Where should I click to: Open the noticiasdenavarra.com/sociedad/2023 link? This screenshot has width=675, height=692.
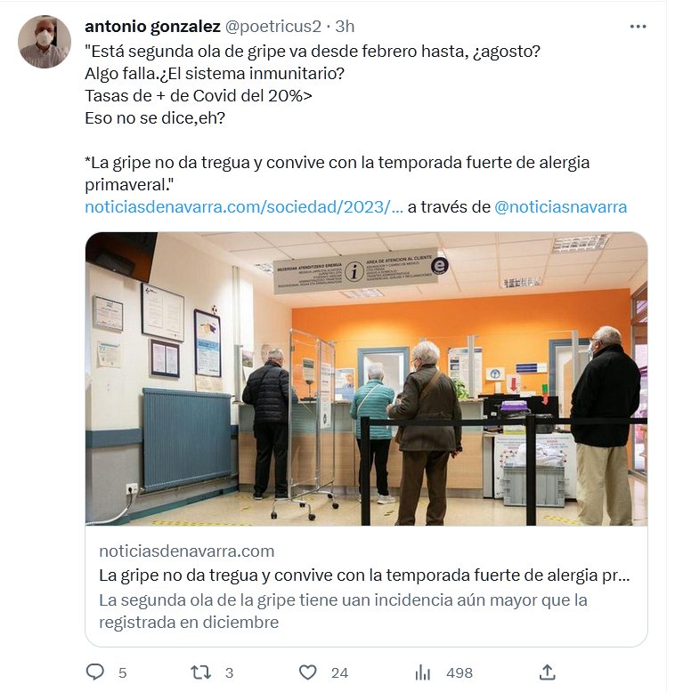tap(244, 206)
